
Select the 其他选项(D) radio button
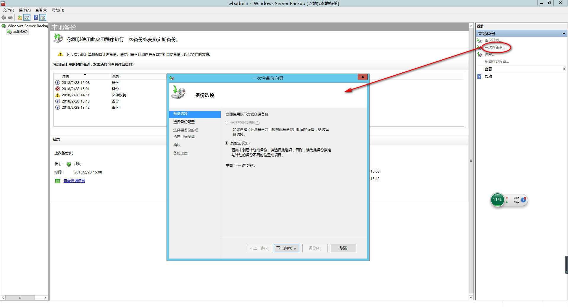227,143
